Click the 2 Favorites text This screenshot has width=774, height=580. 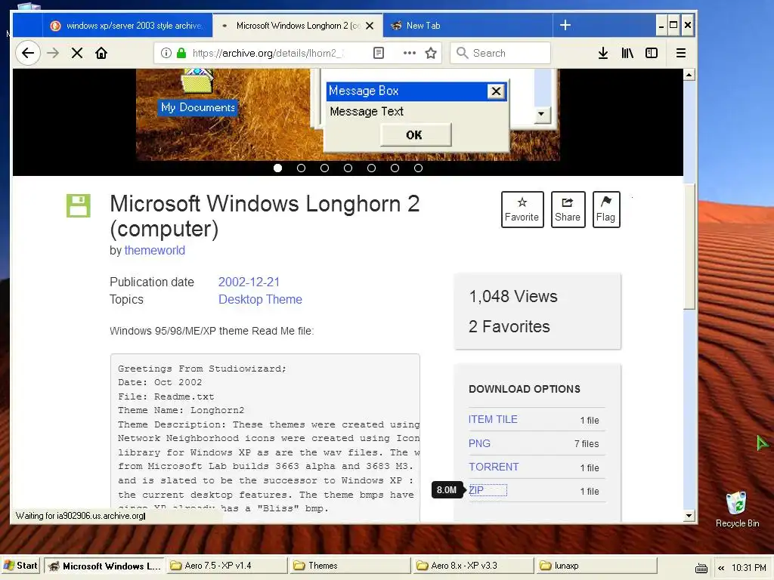509,326
